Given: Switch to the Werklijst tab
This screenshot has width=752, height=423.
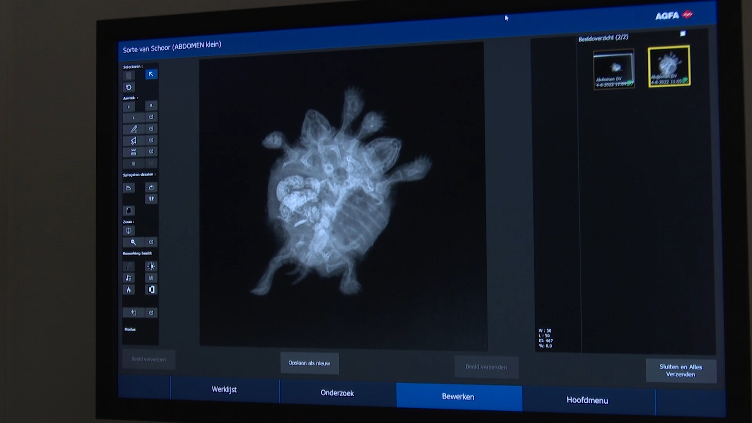Looking at the screenshot, I should [224, 390].
